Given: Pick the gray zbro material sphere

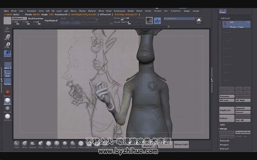Looking at the screenshot, I should pos(7,108).
